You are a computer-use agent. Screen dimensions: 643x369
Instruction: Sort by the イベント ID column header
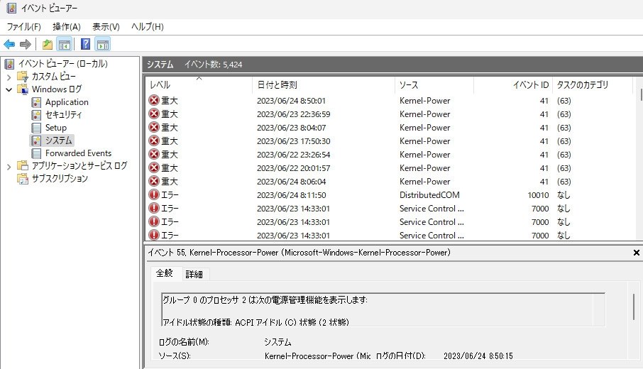[x=513, y=85]
